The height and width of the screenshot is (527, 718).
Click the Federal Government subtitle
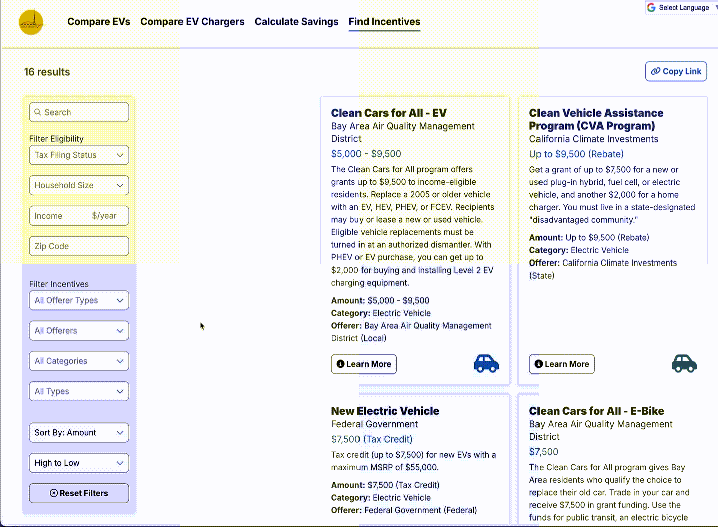[x=375, y=424]
